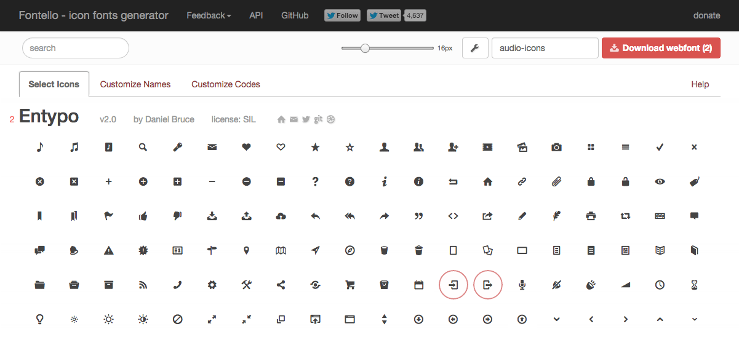Select the RSS feed icon

click(143, 285)
